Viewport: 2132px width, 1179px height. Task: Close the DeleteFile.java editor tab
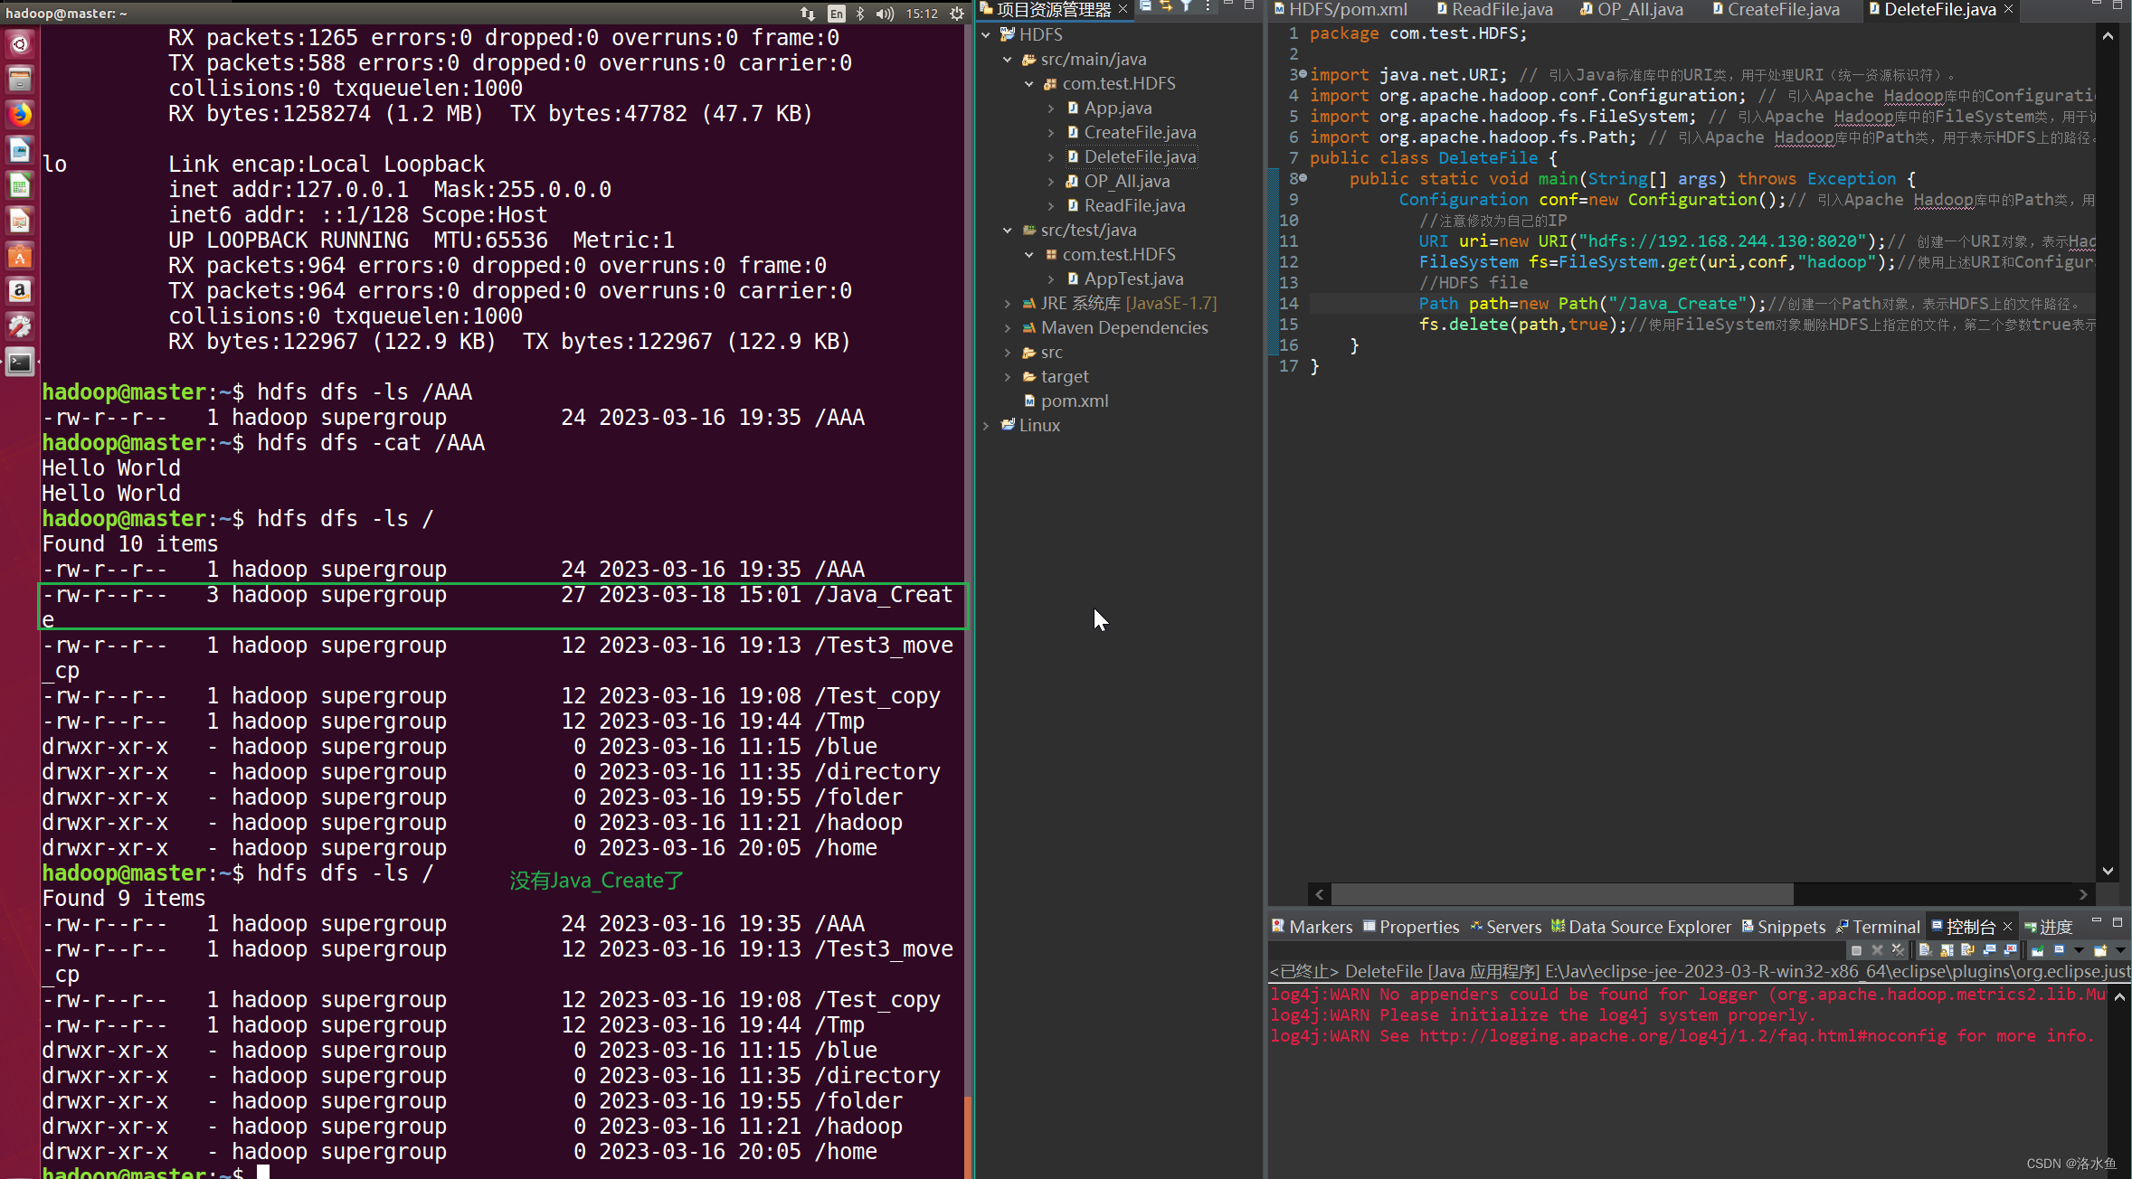tap(2009, 9)
